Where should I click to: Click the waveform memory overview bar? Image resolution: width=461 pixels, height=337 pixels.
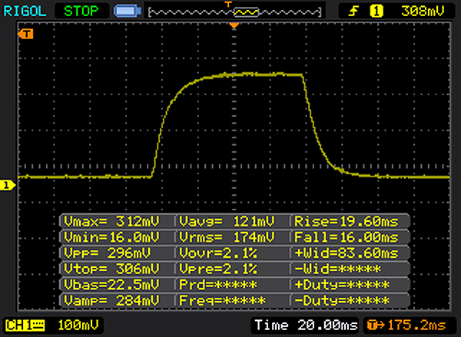click(234, 12)
